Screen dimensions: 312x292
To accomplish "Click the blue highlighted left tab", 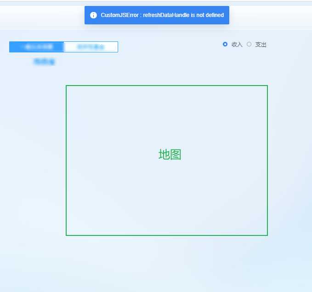I will point(37,47).
